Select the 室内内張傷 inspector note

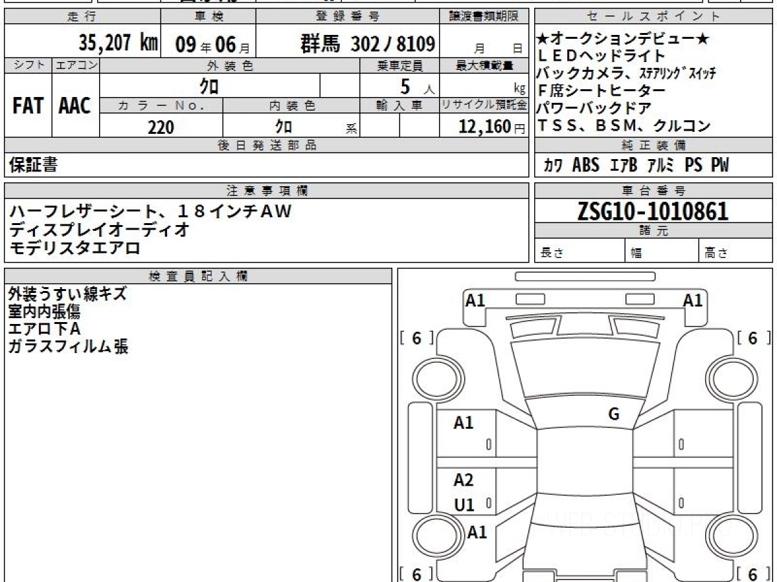(x=45, y=312)
